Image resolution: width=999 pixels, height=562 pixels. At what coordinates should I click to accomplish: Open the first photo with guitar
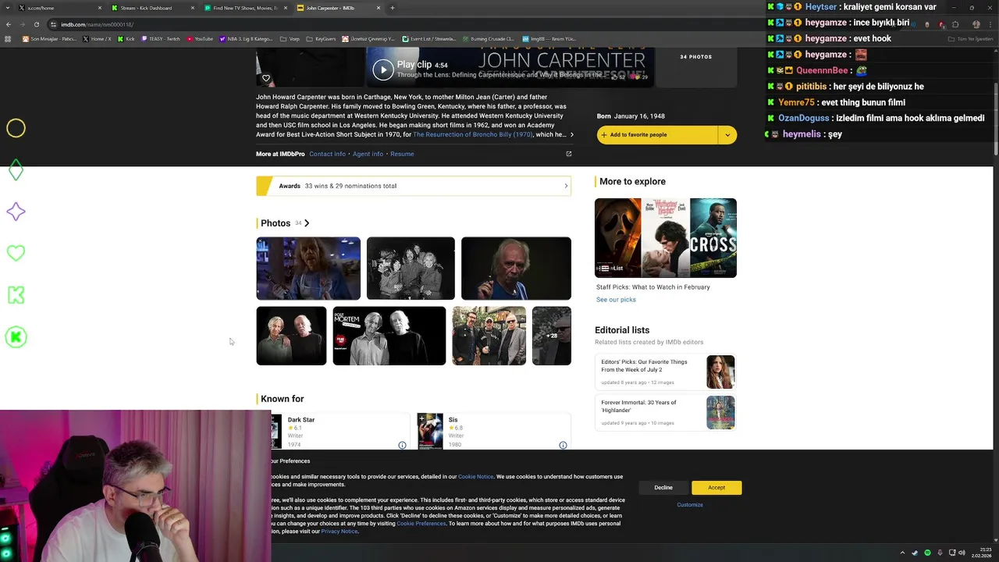coord(308,269)
